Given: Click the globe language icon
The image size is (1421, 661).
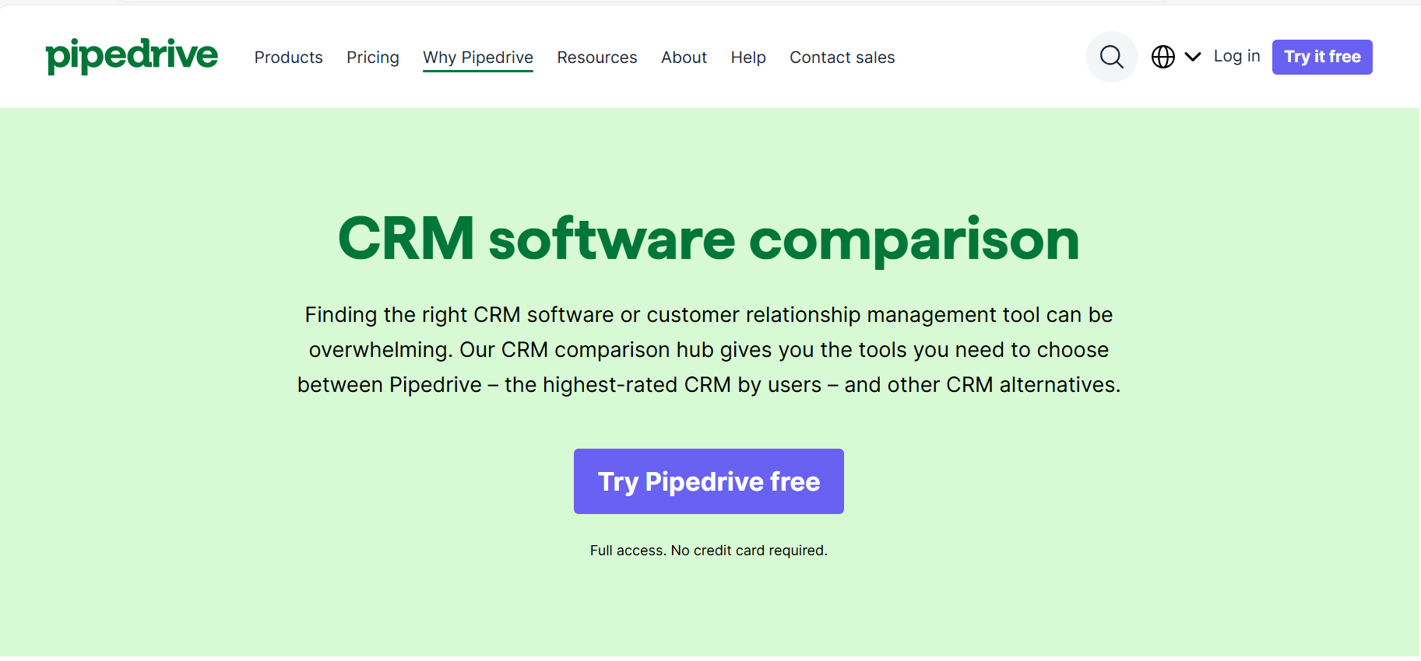Looking at the screenshot, I should pos(1162,57).
